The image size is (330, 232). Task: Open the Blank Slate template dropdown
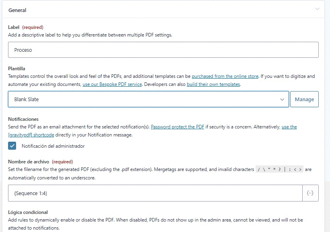(148, 99)
